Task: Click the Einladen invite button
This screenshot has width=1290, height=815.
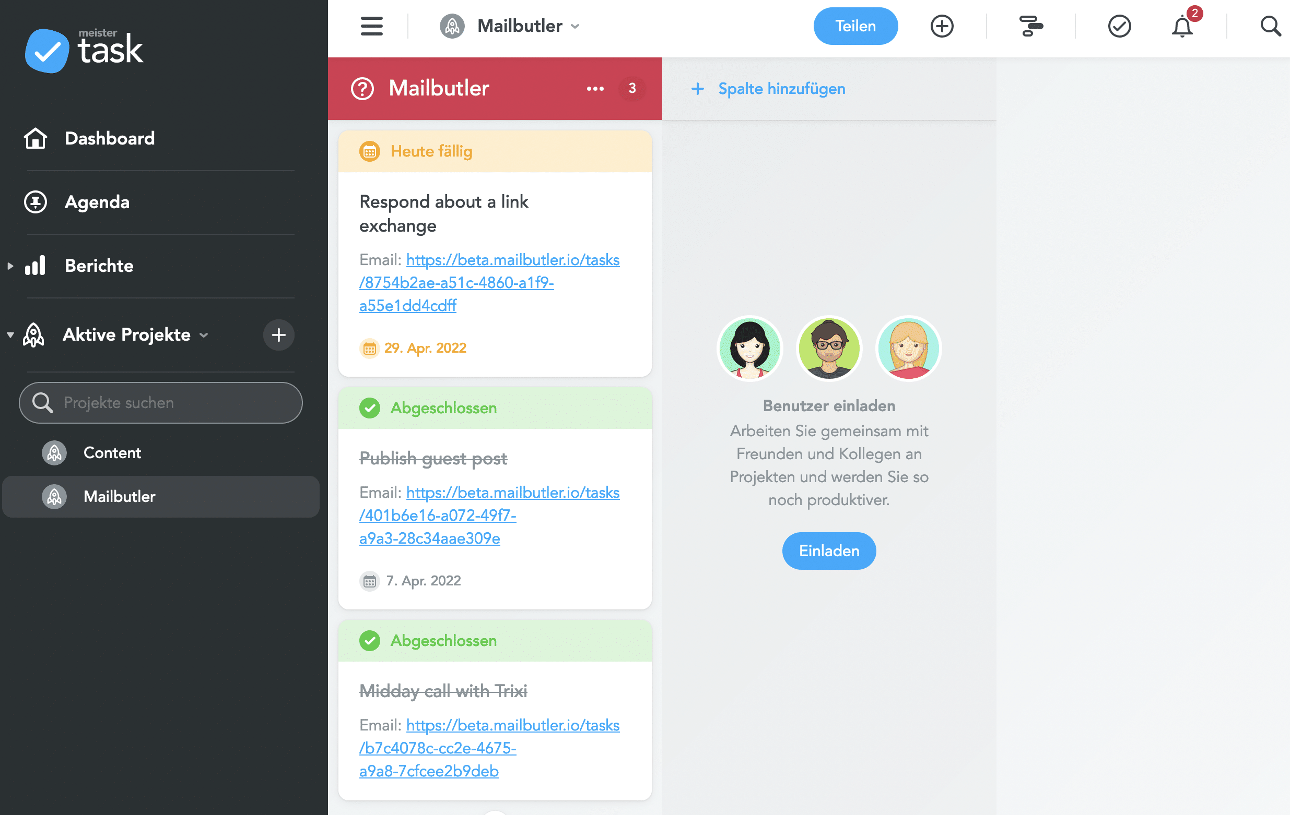Action: pos(829,550)
